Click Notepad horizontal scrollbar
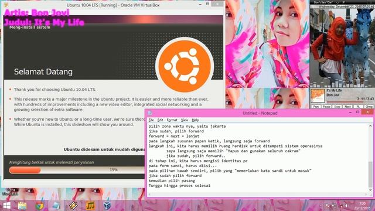 [258, 194]
